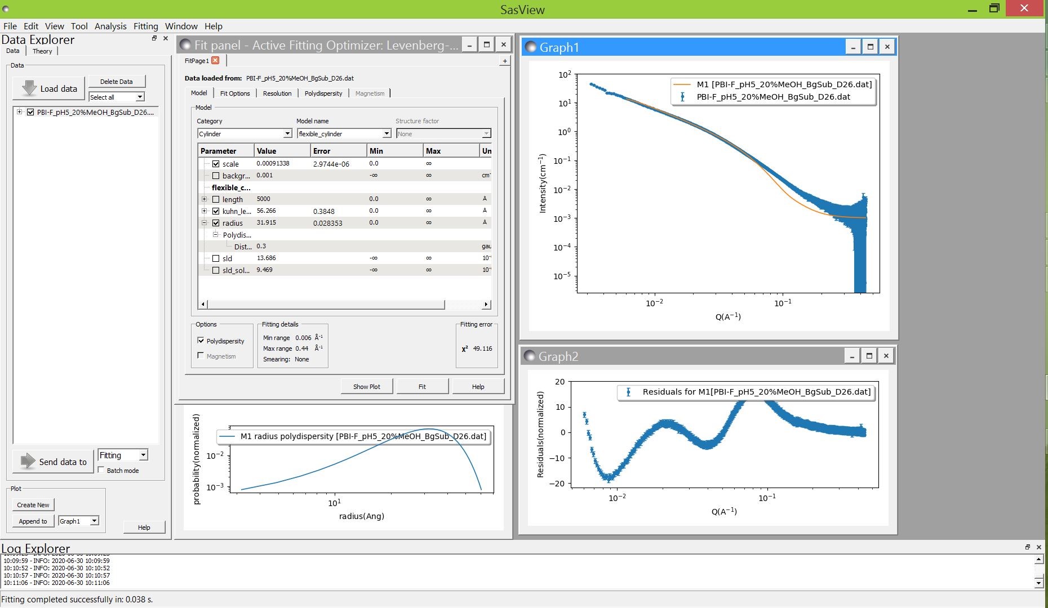Open the Fitting menu
This screenshot has width=1048, height=608.
click(x=145, y=26)
